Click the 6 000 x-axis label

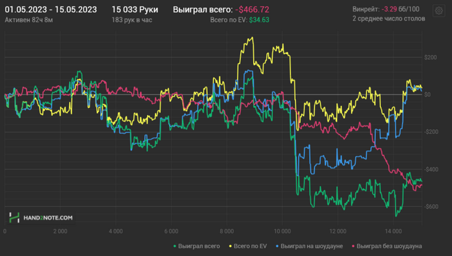point(171,231)
